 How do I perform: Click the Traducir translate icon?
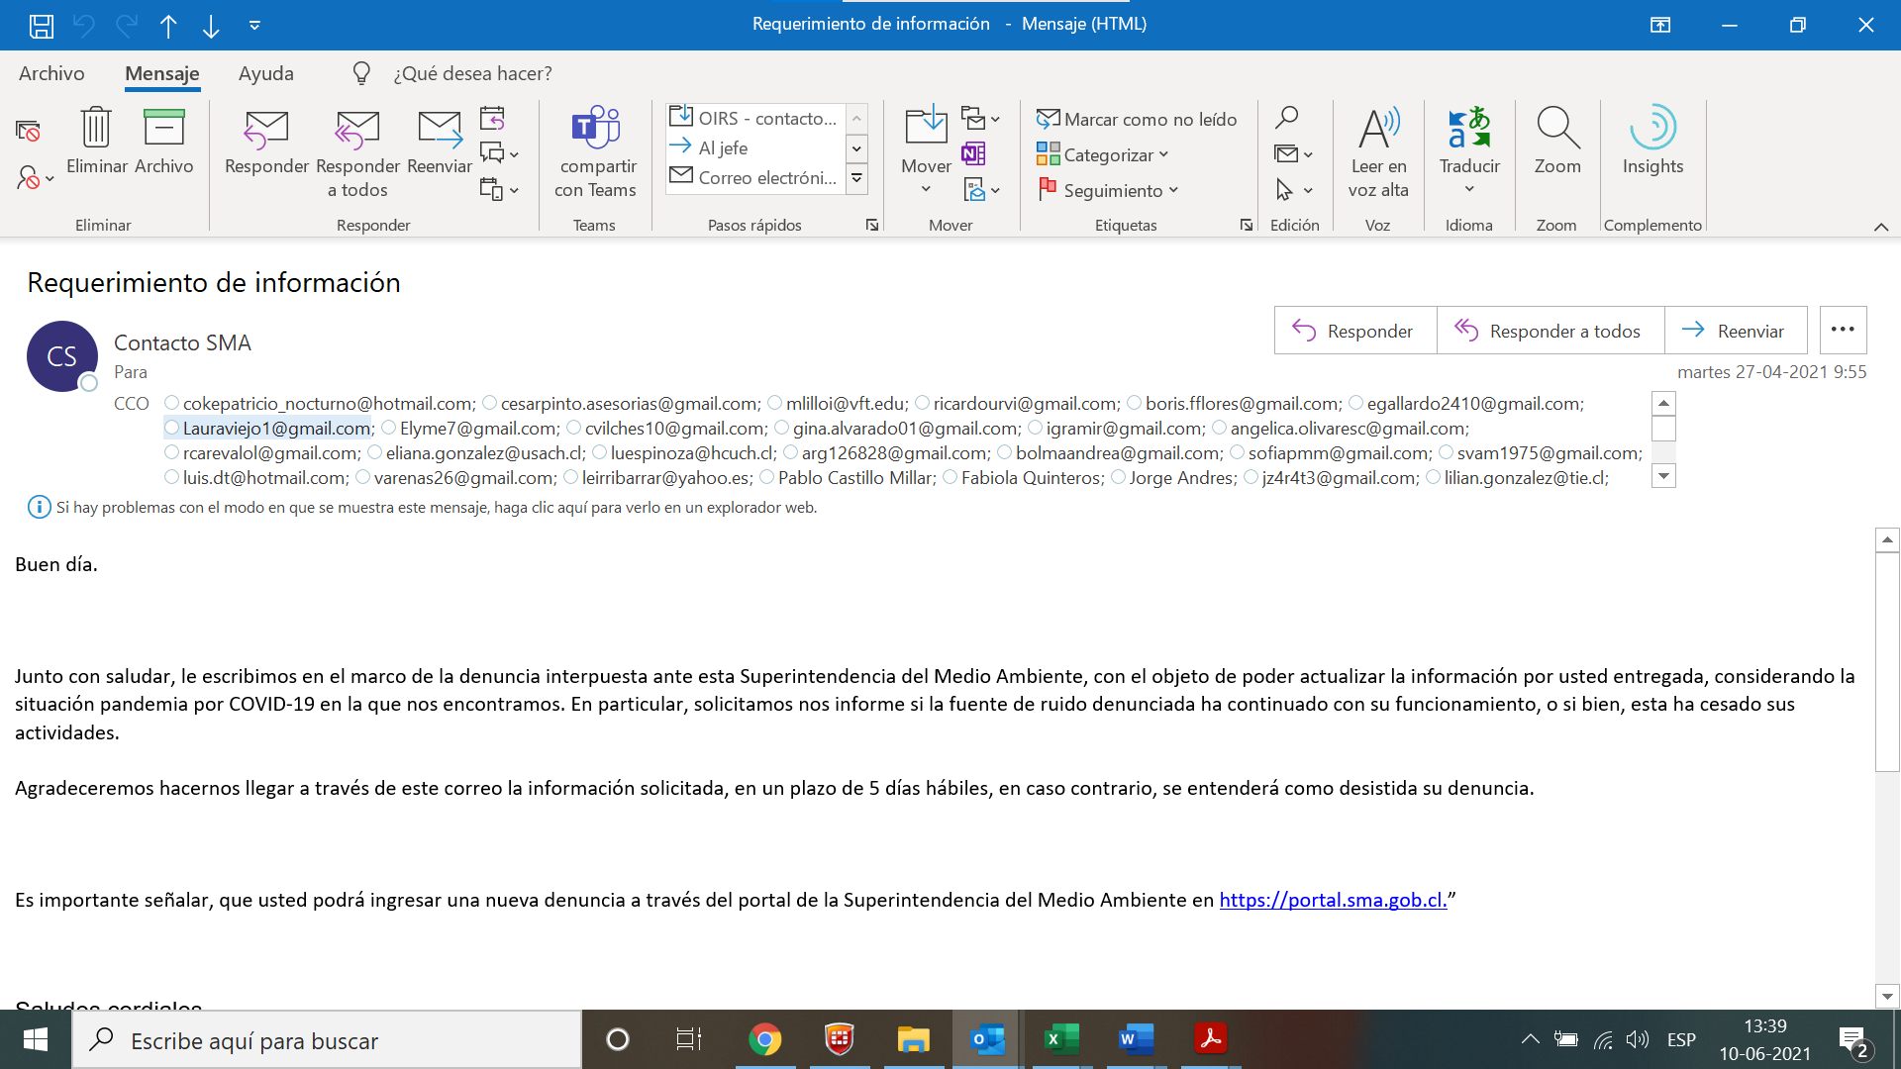click(1469, 128)
